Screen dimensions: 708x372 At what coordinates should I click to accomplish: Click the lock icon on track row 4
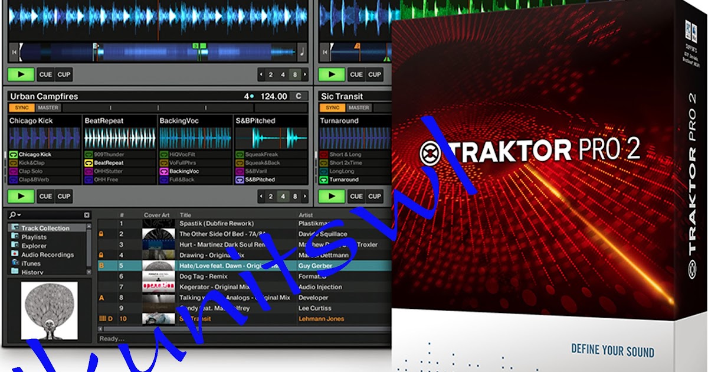coord(101,255)
